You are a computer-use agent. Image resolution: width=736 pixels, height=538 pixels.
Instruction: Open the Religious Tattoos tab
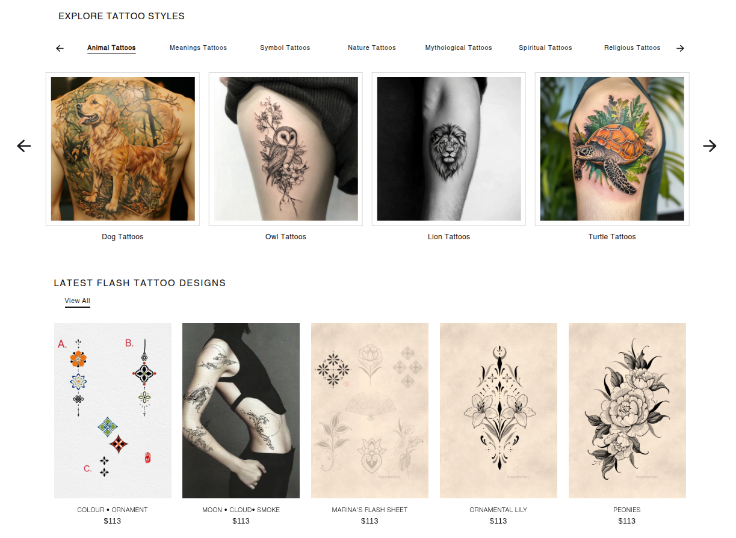(x=632, y=47)
